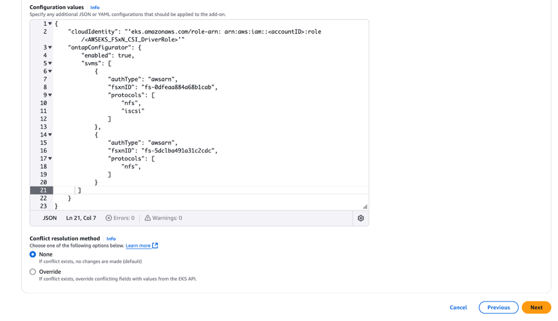Collapse the svms array at line 5
The height and width of the screenshot is (321, 558).
tap(50, 63)
